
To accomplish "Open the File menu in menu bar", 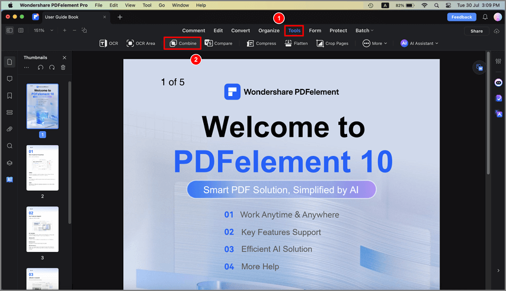I will (98, 5).
